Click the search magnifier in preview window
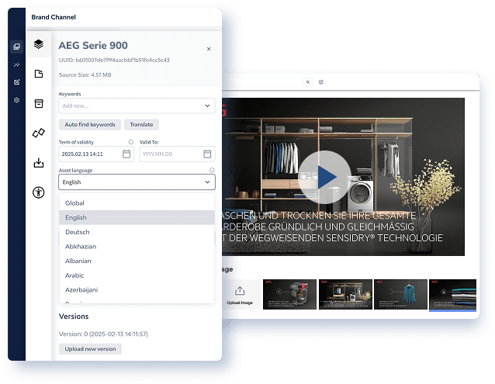Viewport: 495px width, 384px height. click(308, 82)
